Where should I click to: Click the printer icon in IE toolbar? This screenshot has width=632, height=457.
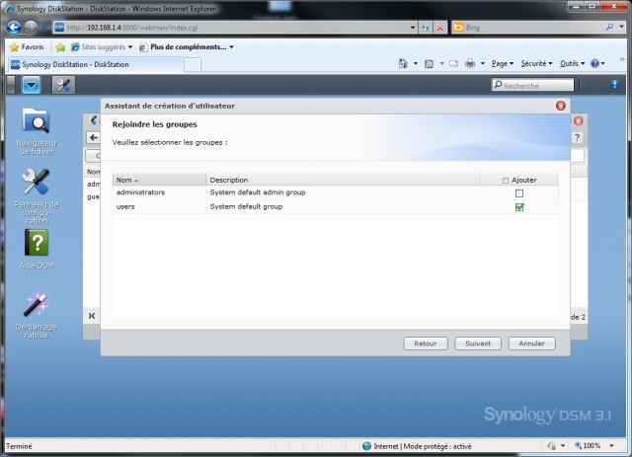click(x=470, y=63)
